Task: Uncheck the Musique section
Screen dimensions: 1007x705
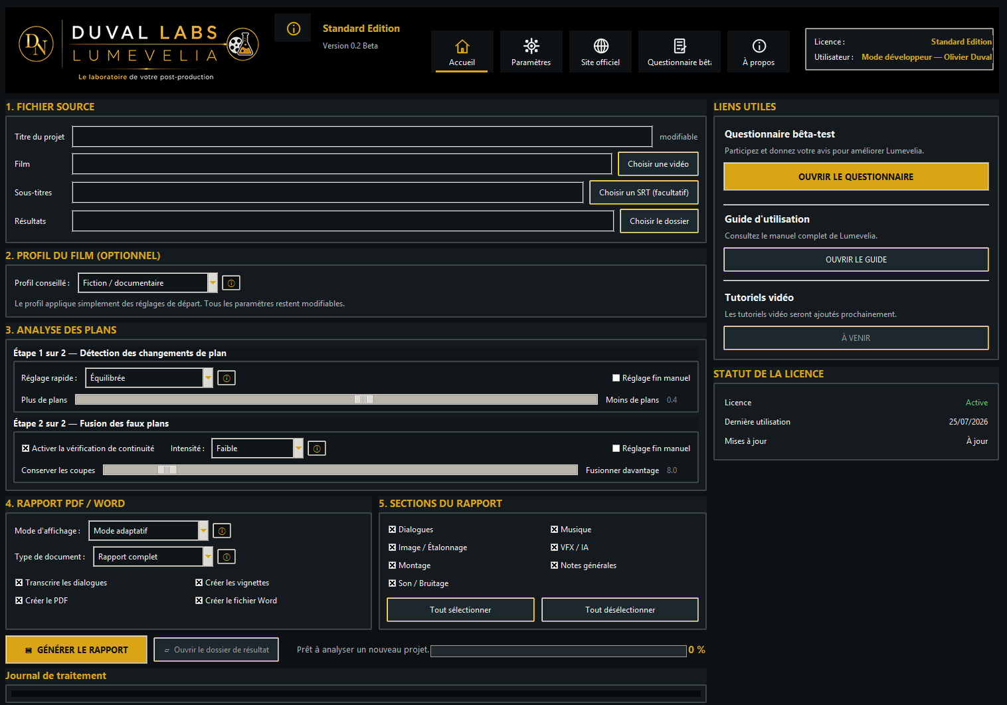Action: point(554,530)
